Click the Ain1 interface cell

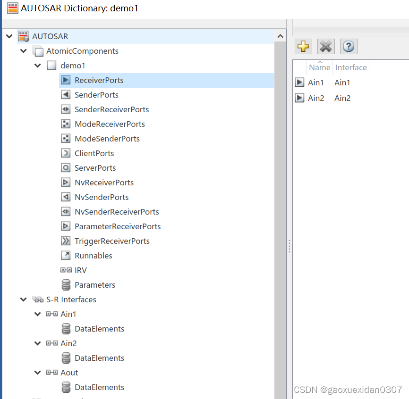pyautogui.click(x=342, y=83)
